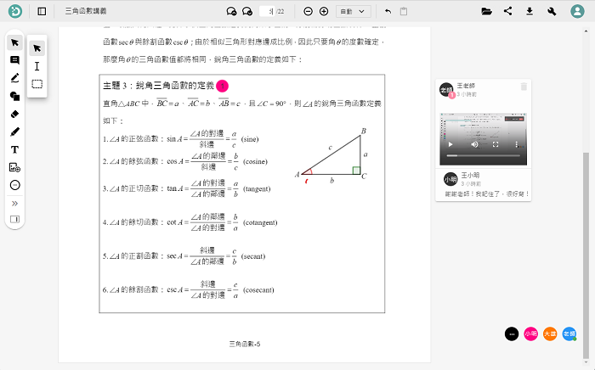595x370 pixels.
Task: Choose the highlighter underline tool
Action: pyautogui.click(x=14, y=78)
